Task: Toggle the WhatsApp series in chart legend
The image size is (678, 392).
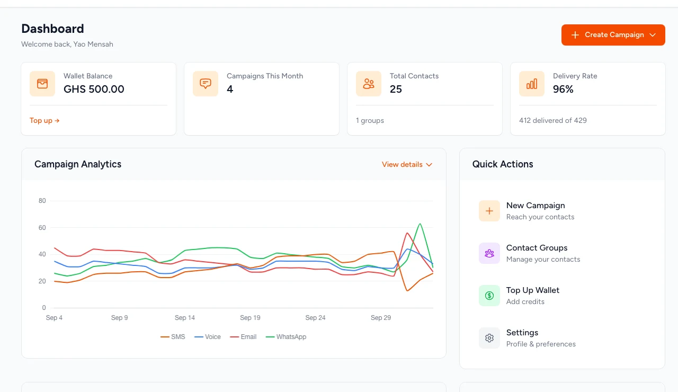Action: click(x=286, y=337)
